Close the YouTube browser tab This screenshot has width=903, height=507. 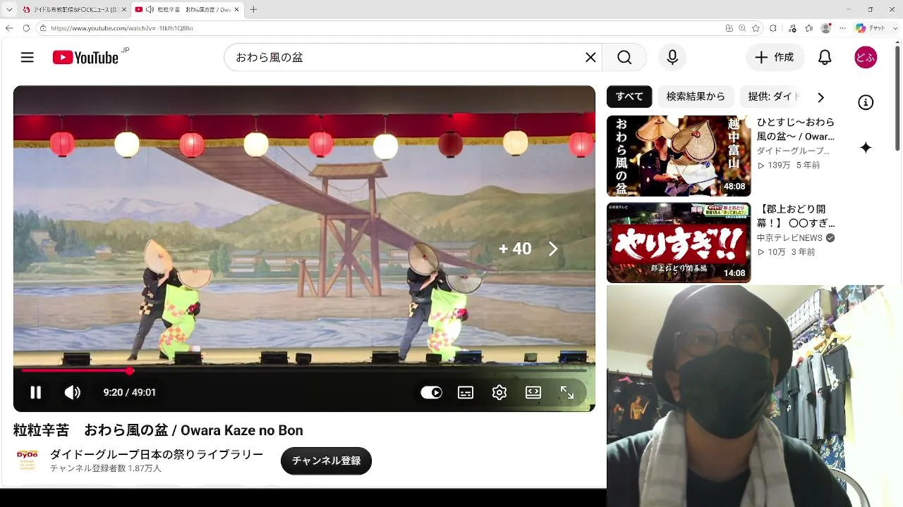(x=236, y=10)
